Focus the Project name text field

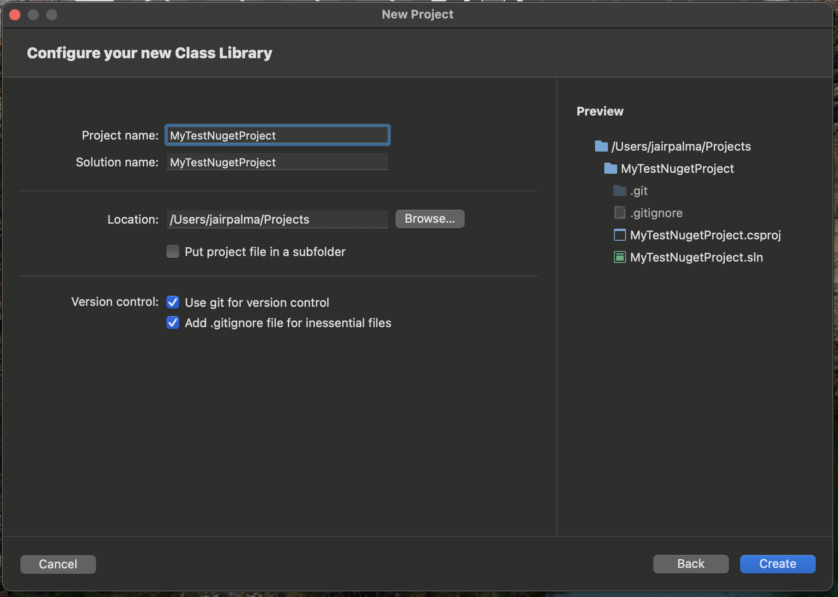tap(277, 135)
